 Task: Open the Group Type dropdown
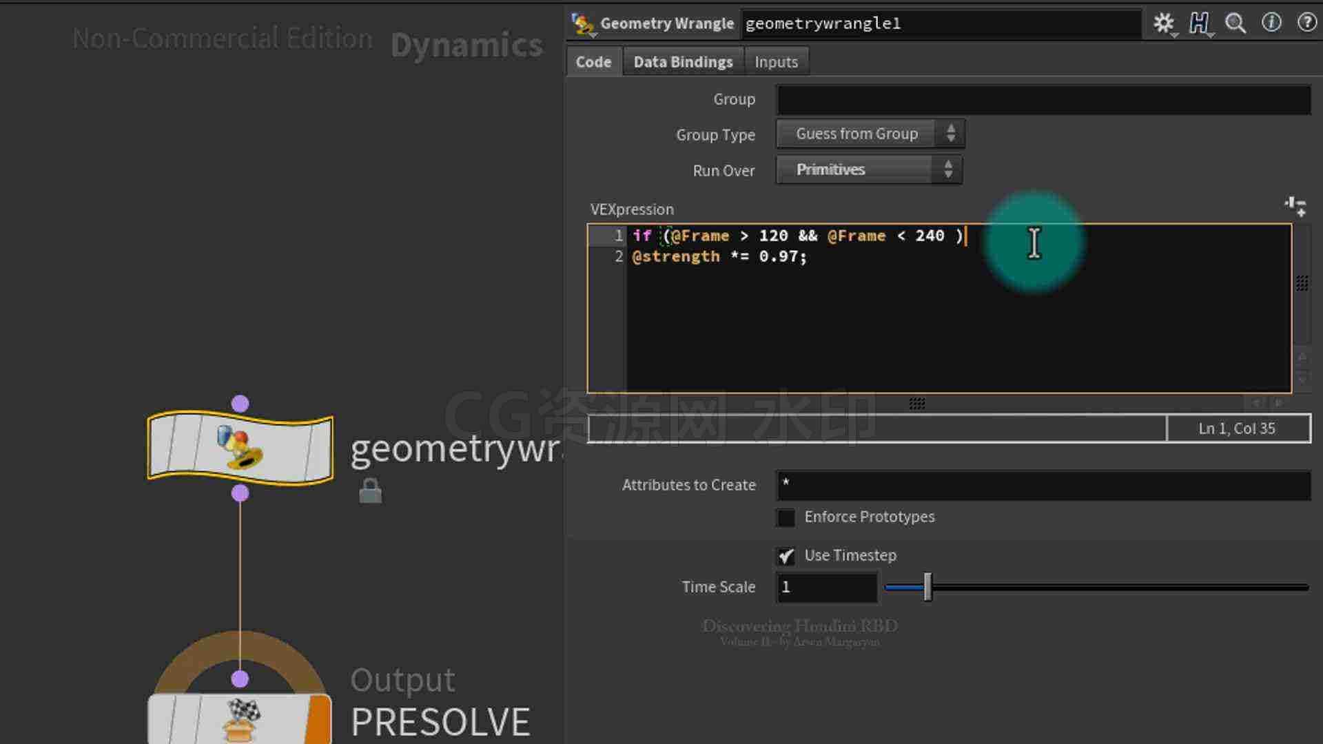click(x=870, y=134)
